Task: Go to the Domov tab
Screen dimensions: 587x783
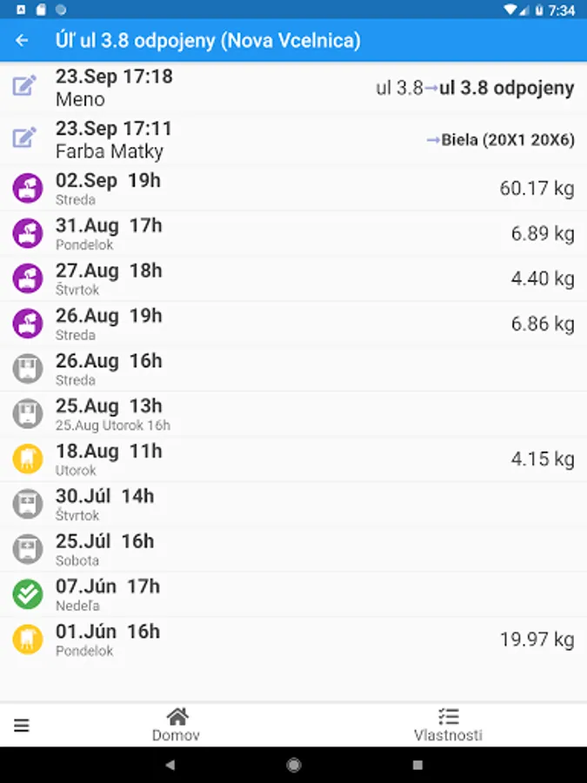Action: point(177,725)
